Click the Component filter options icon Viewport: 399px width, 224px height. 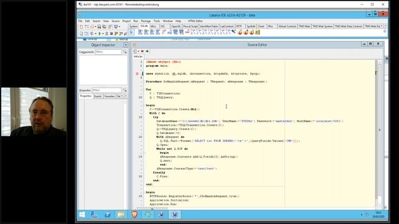pos(125,52)
